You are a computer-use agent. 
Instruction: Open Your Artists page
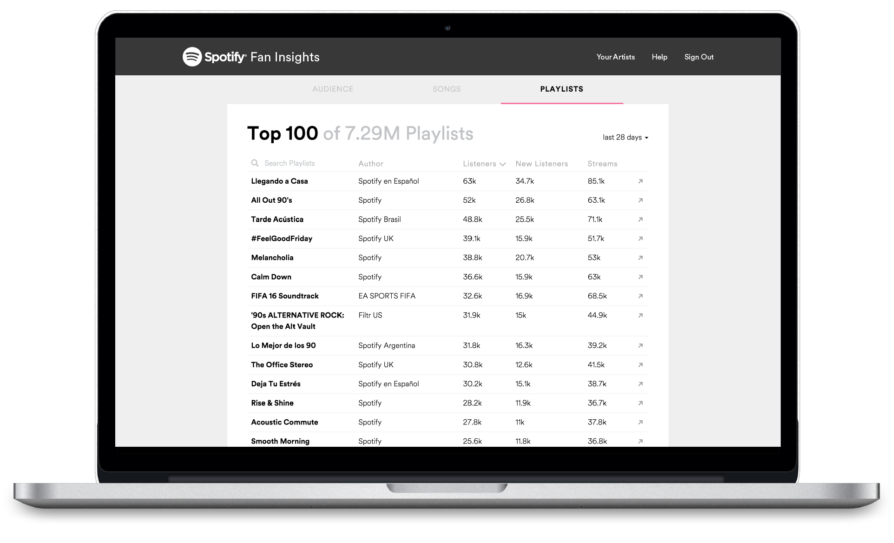pyautogui.click(x=615, y=57)
